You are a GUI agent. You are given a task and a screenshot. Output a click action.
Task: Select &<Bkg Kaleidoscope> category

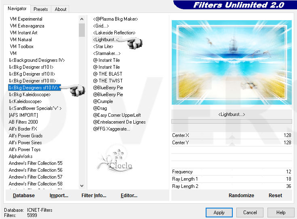coord(29,94)
